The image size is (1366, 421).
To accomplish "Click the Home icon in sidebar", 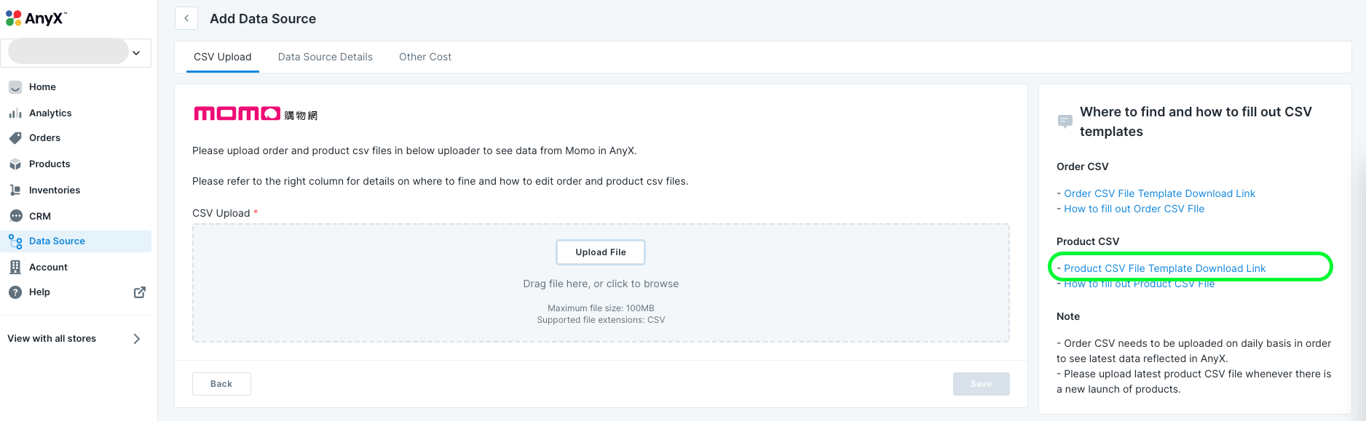I will pyautogui.click(x=15, y=87).
